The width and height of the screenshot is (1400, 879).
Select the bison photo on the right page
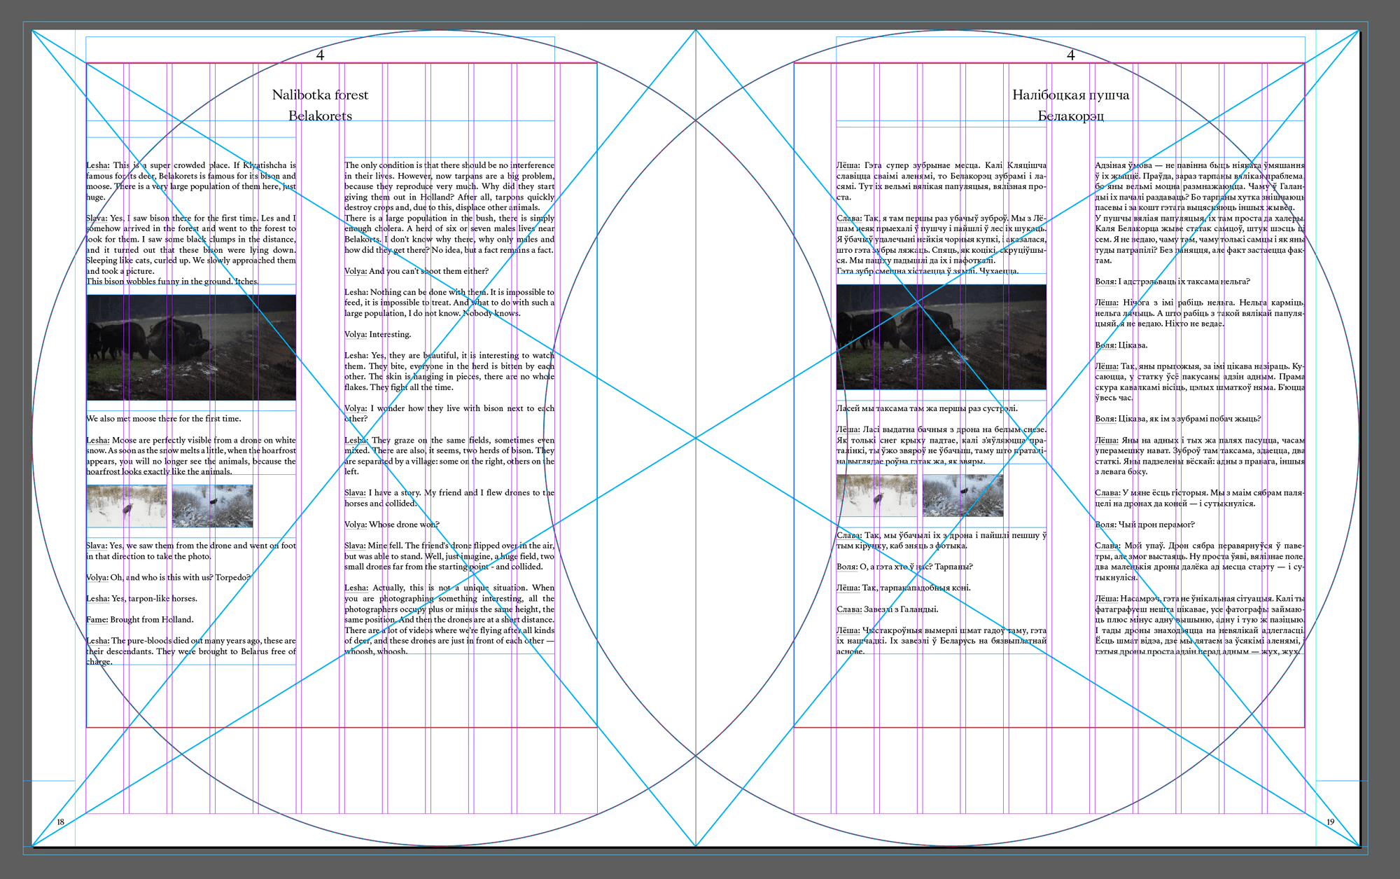coord(941,337)
